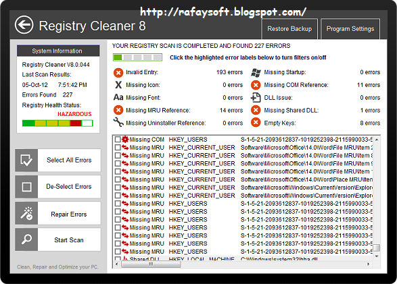Click the Registry Health Status color bar
This screenshot has height=284, width=397.
pyautogui.click(x=57, y=123)
